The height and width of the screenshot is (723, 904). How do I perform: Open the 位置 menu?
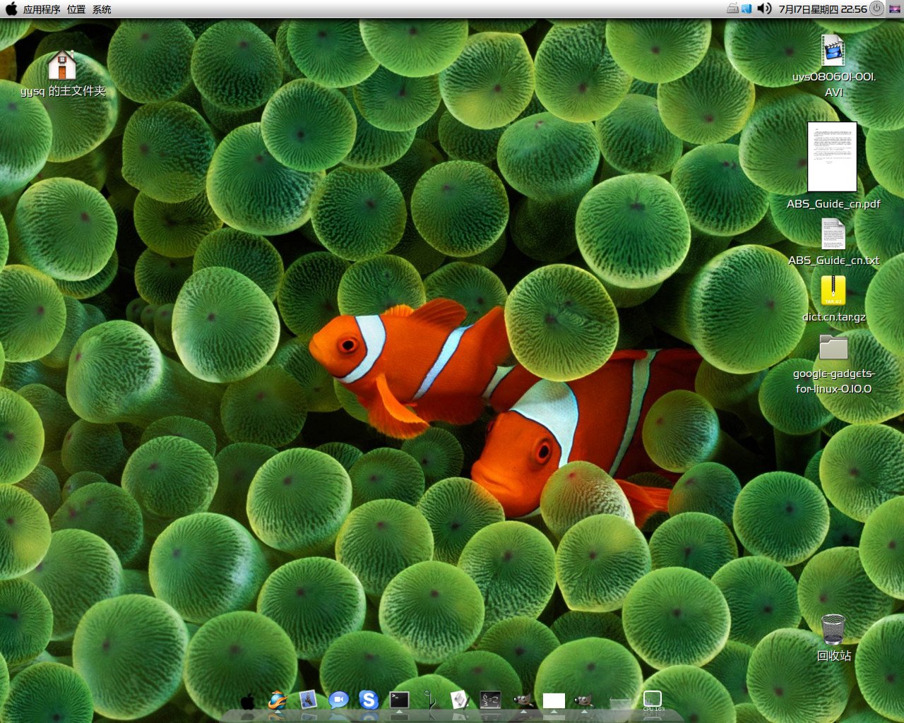(76, 9)
